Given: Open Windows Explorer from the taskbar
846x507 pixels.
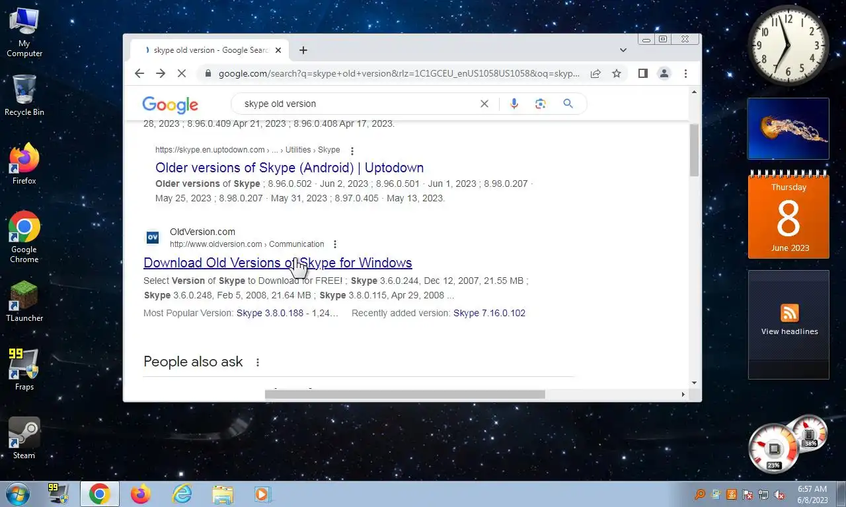Looking at the screenshot, I should click(223, 494).
